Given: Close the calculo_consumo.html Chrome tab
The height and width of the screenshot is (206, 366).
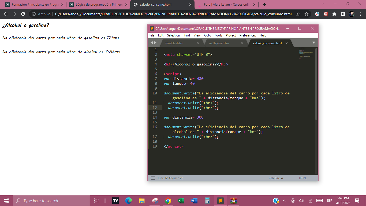Looking at the screenshot, I should [190, 5].
